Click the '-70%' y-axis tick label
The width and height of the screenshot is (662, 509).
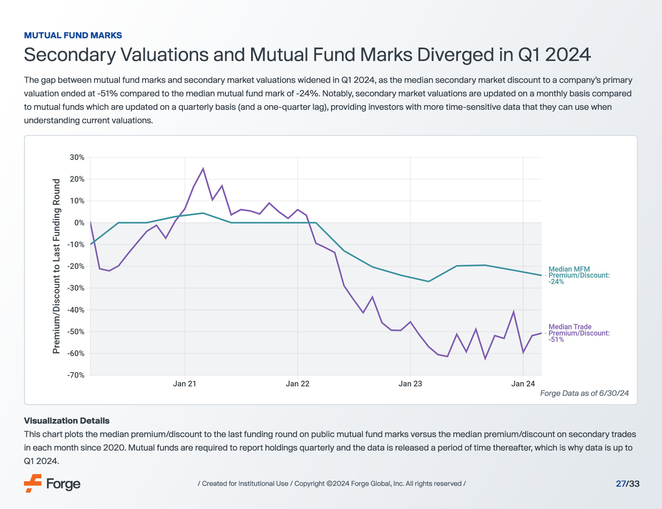[76, 375]
